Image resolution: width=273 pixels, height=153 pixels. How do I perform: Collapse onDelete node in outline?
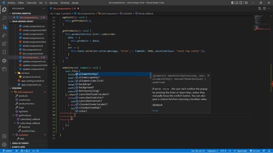point(13,135)
